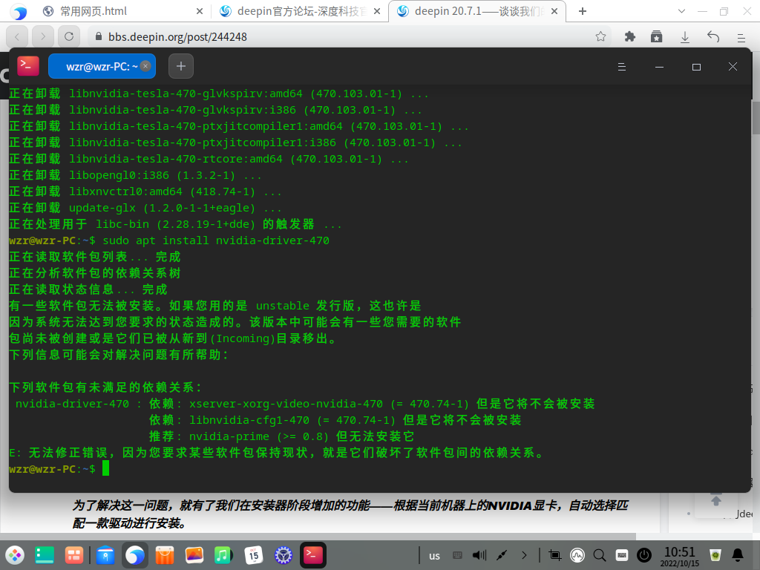Open the control center gear dock icon
Image resolution: width=760 pixels, height=570 pixels.
click(284, 555)
